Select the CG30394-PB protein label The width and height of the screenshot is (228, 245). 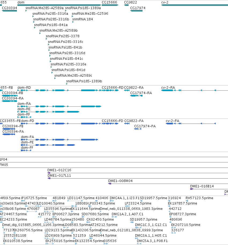click(13, 126)
